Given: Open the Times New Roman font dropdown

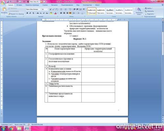Looking at the screenshot, I should [x=41, y=9].
